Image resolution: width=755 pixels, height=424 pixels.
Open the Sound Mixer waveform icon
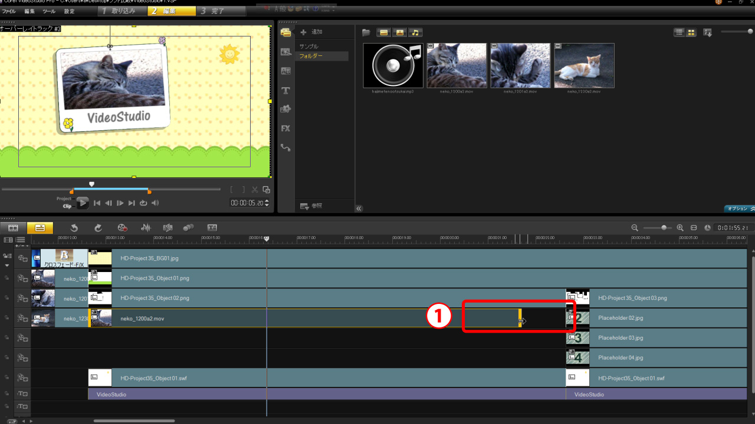146,228
